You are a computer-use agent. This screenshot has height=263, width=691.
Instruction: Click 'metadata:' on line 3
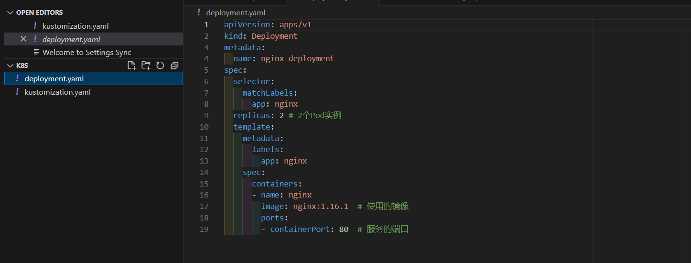tap(245, 47)
